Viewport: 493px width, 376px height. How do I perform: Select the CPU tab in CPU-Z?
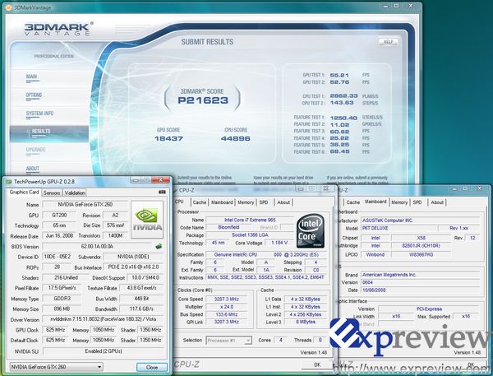(179, 202)
